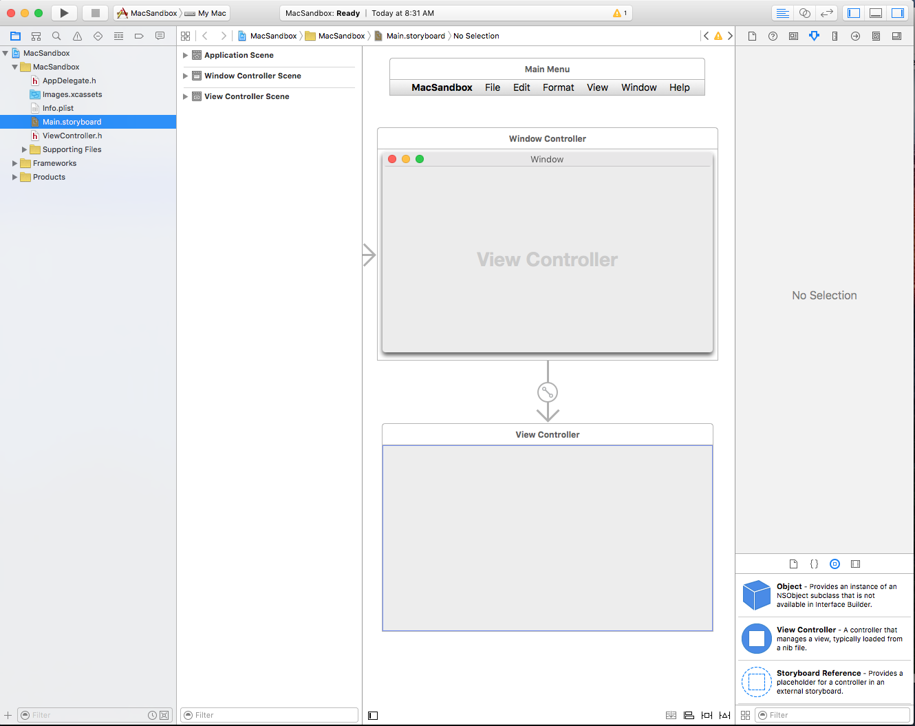Screen dimensions: 915x726
Task: Open the Connections inspector tab
Action: (855, 36)
